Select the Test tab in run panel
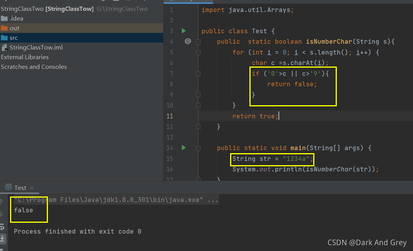The width and height of the screenshot is (413, 251). tap(20, 188)
